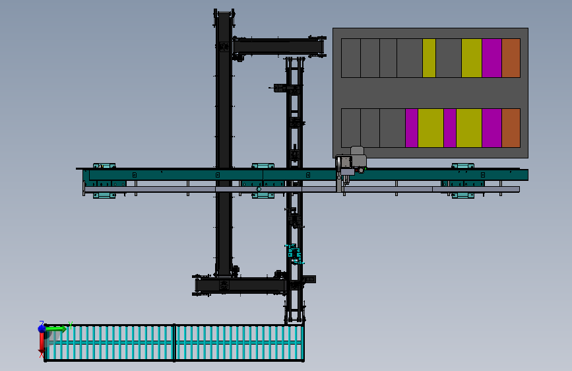
Task: Select the teal horizontal gantry beam
Action: (305, 174)
